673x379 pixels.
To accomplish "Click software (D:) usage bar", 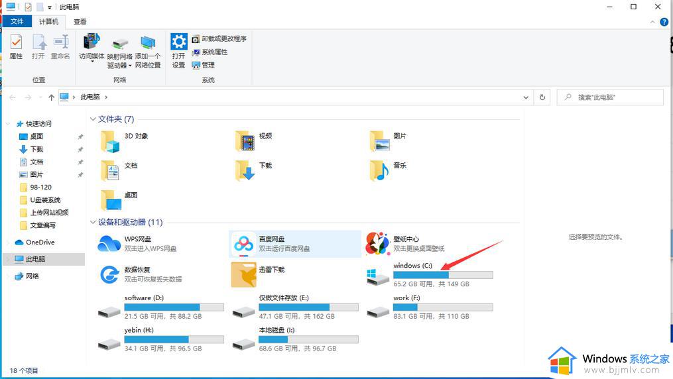I will [x=174, y=307].
